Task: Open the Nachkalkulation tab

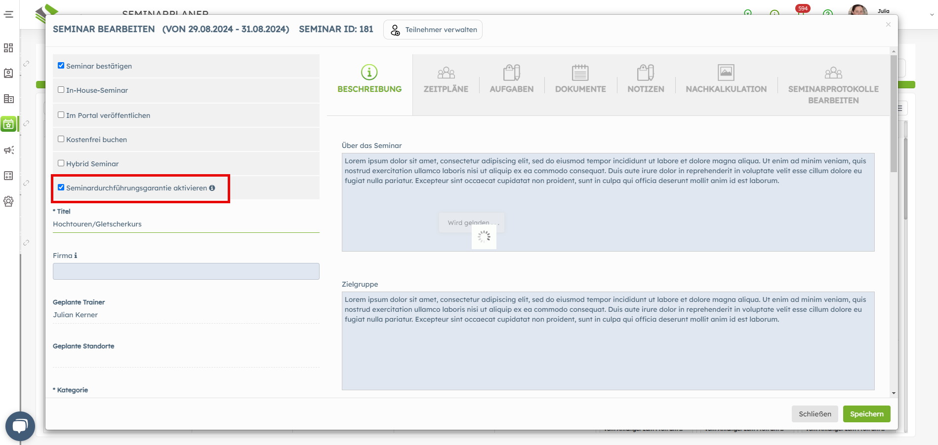Action: 726,79
